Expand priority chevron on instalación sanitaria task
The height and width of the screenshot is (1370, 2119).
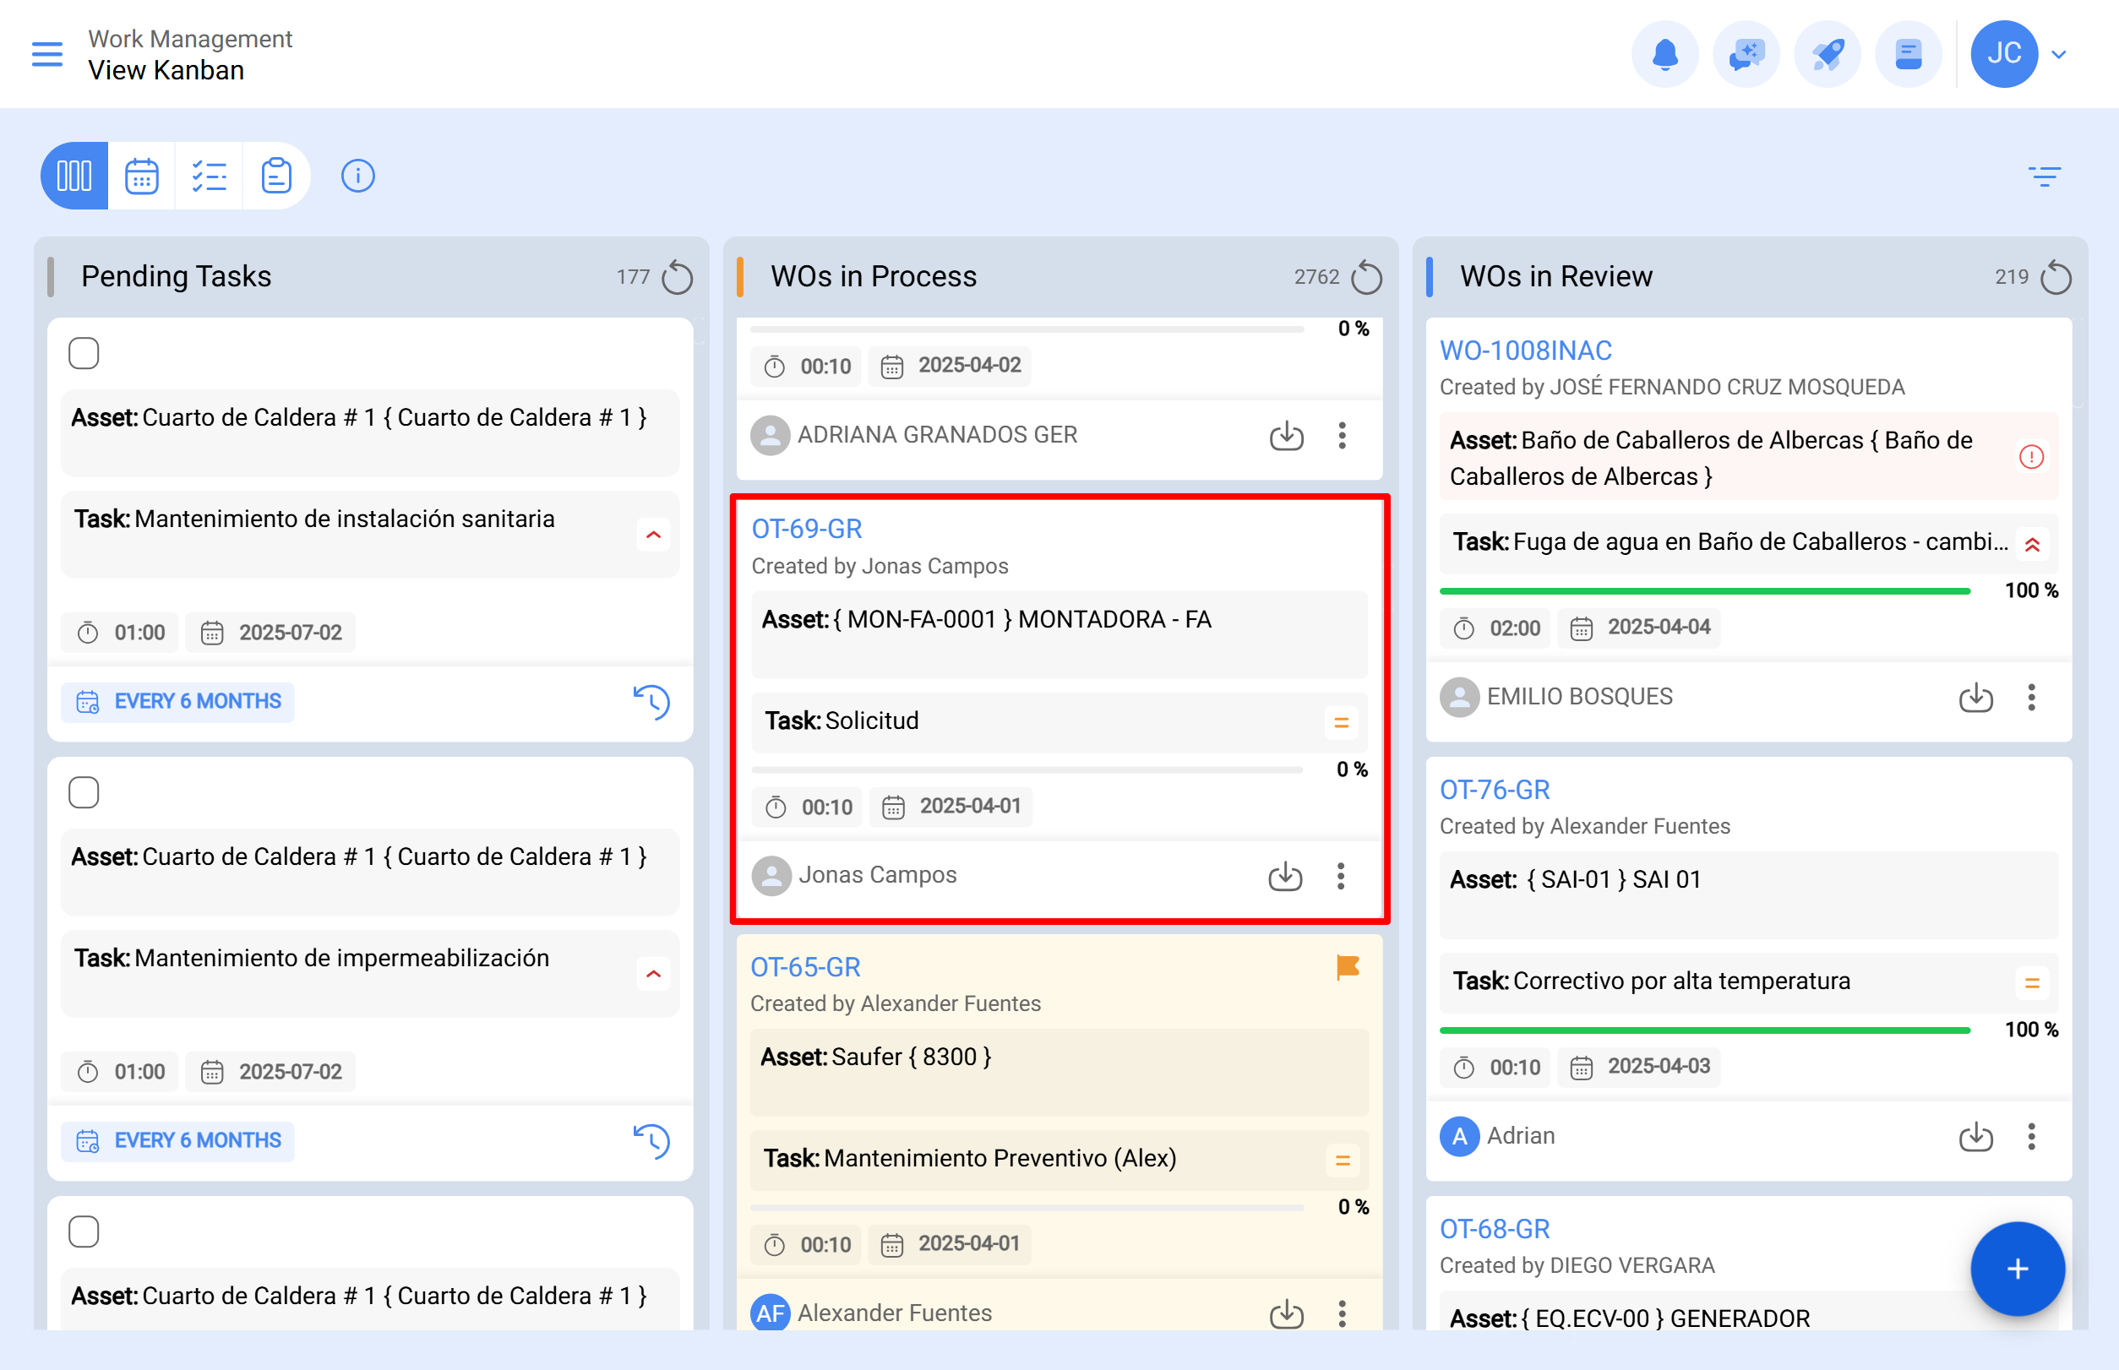pos(653,535)
